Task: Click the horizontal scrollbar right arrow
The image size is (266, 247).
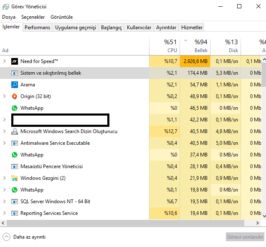Action: [258, 223]
